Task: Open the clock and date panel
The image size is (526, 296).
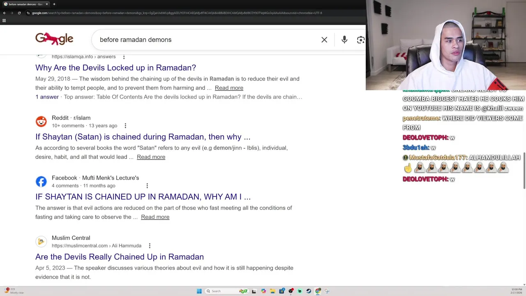Action: click(x=517, y=291)
